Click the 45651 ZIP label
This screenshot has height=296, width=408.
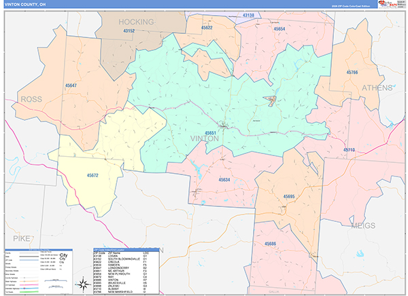(x=210, y=133)
